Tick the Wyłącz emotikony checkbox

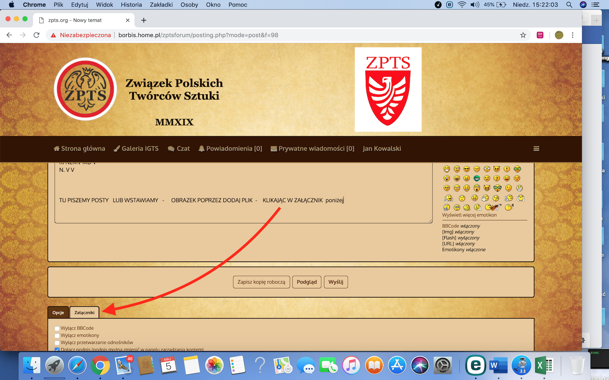pos(57,336)
